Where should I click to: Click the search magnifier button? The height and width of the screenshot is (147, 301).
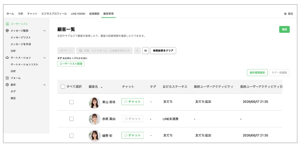[x=137, y=51]
